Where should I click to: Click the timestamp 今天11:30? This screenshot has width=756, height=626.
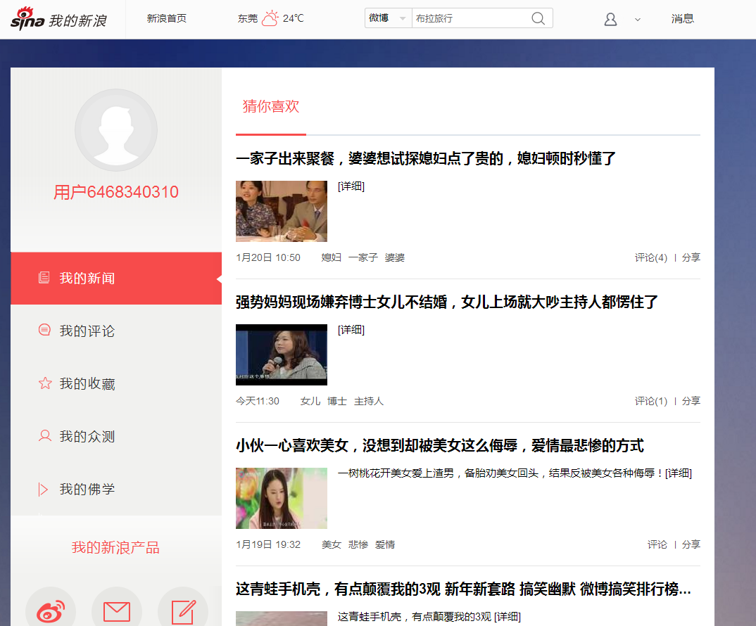[x=258, y=401]
